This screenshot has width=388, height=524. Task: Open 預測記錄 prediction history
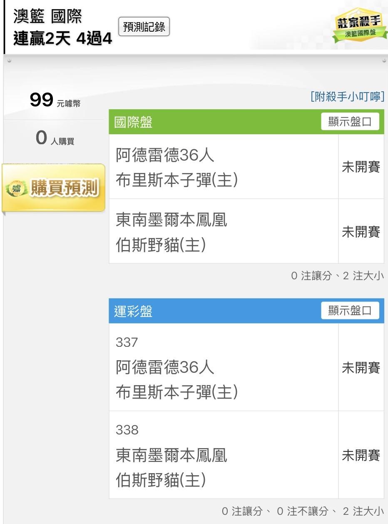pyautogui.click(x=144, y=27)
